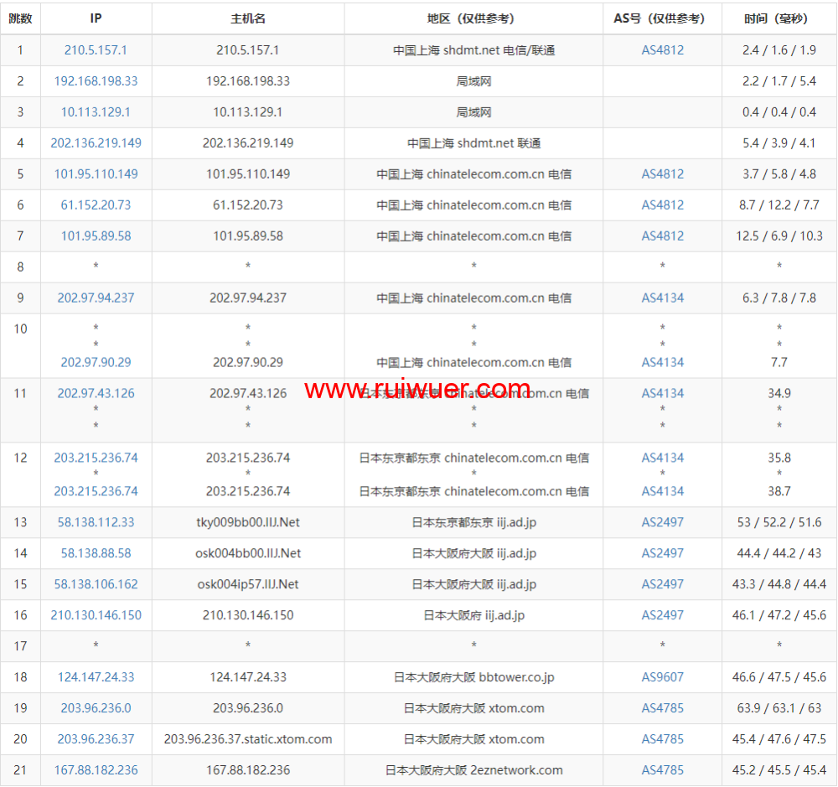Open the 210.5.157.1 IP link in hop 1
This screenshot has width=838, height=787.
tap(96, 50)
